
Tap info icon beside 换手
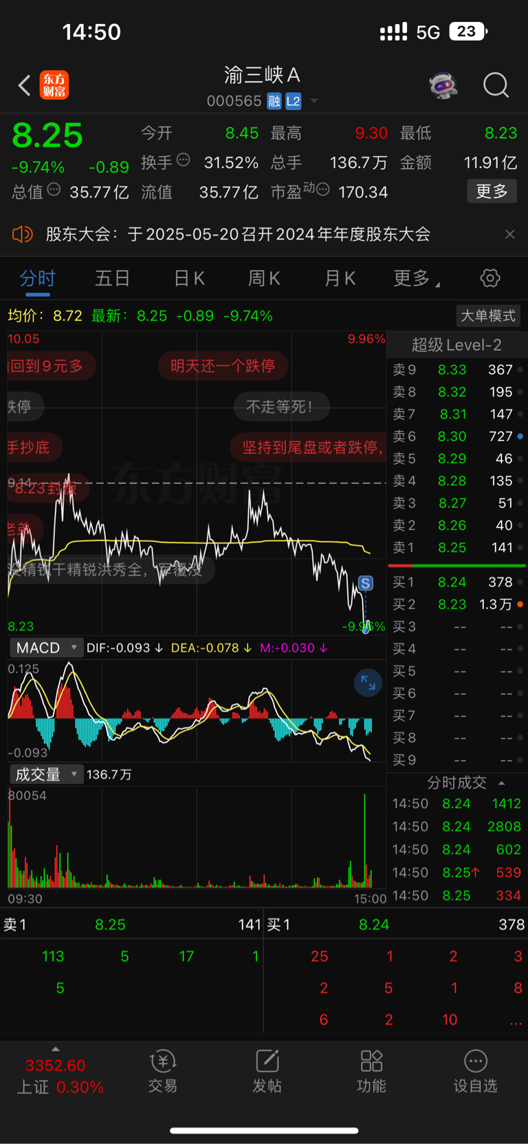click(x=183, y=160)
